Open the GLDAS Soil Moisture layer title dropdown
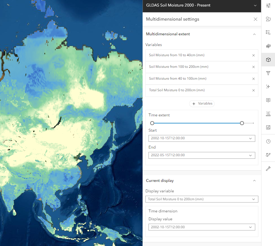 [255, 5]
